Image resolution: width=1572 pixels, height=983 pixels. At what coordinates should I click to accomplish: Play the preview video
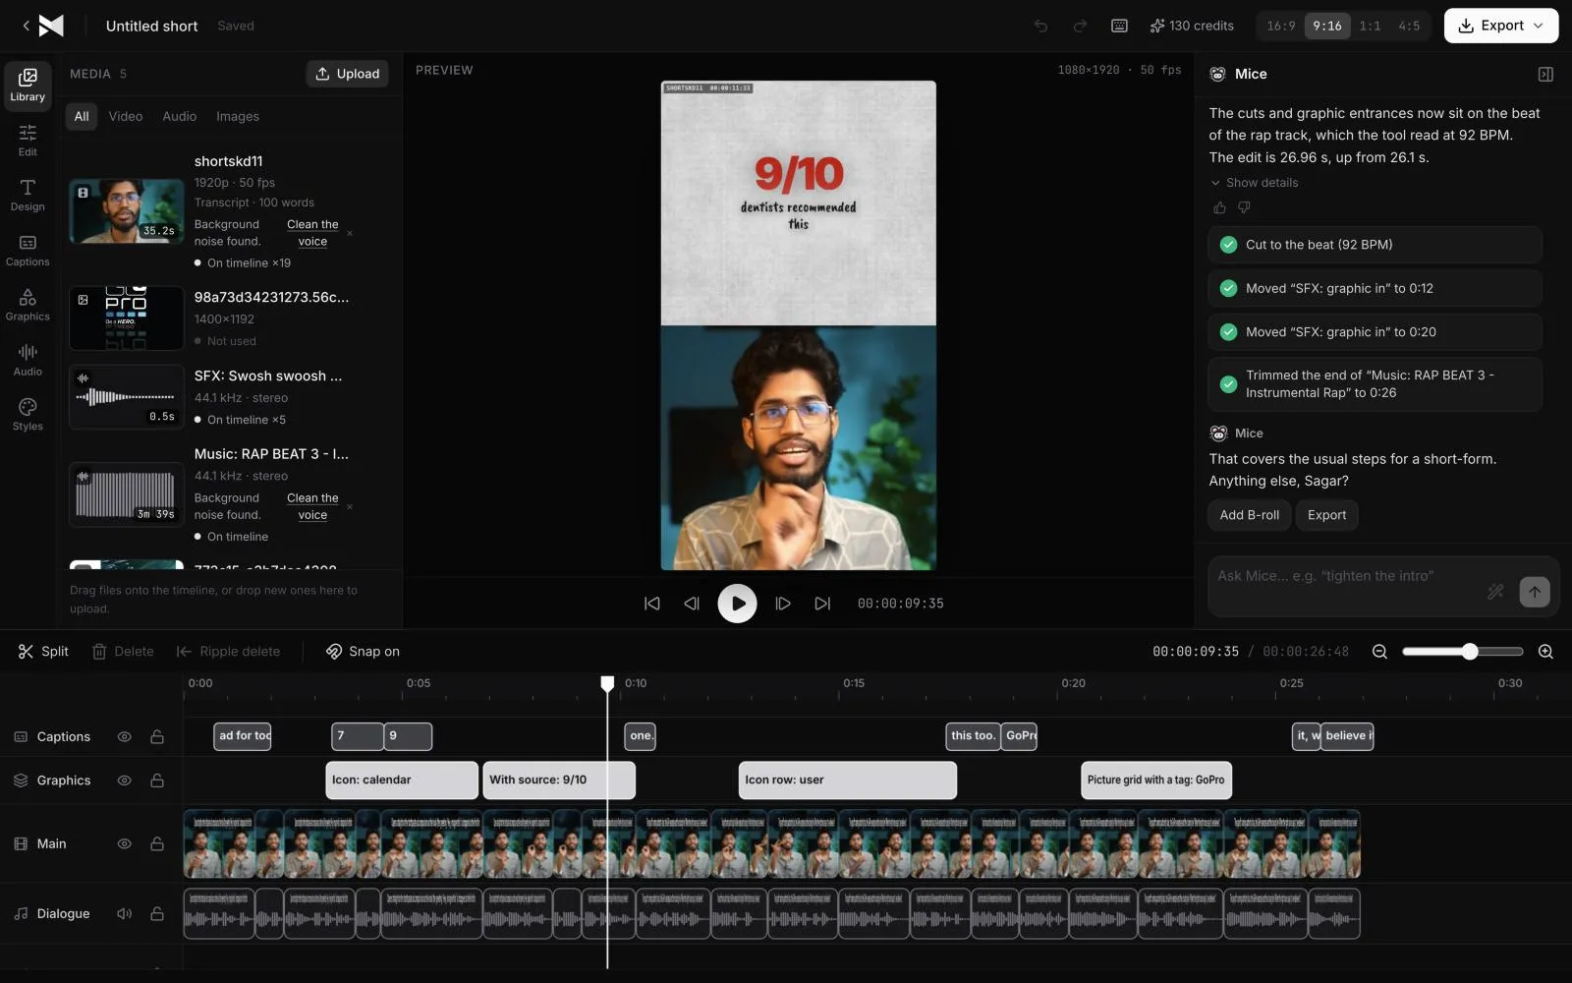click(737, 604)
